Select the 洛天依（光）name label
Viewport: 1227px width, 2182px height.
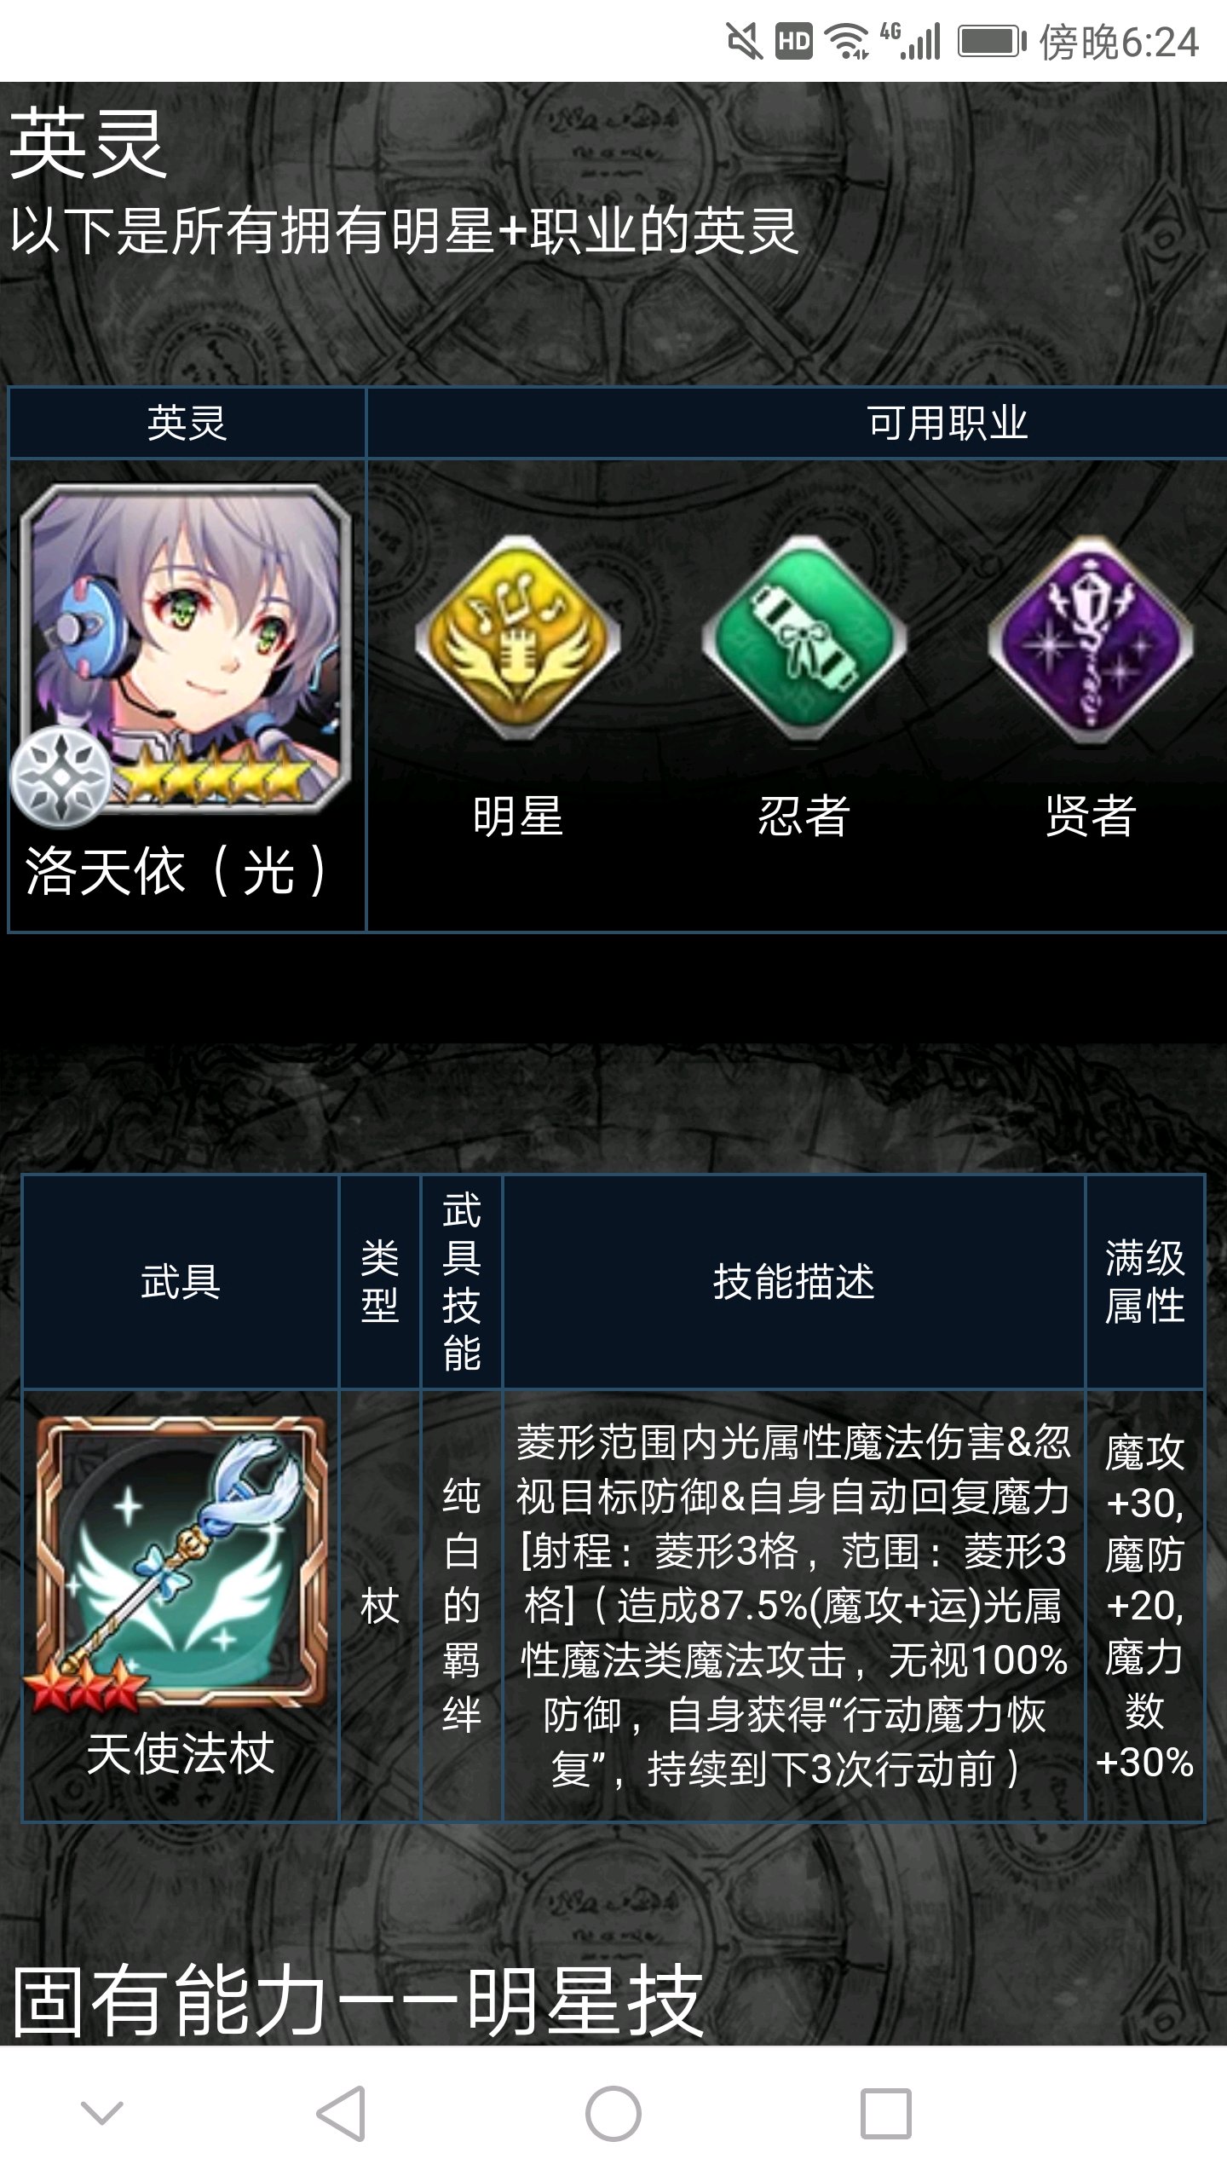pyautogui.click(x=176, y=871)
